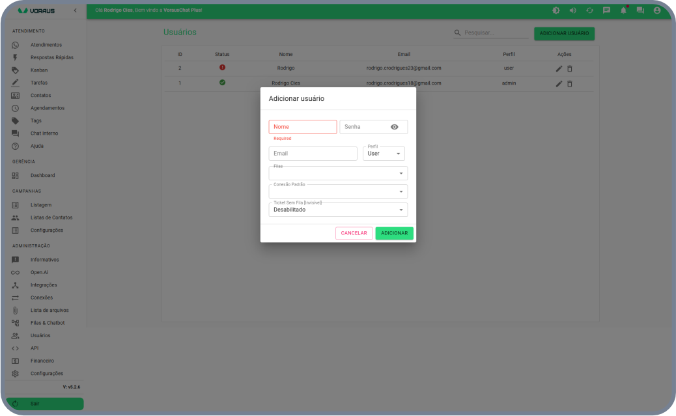The height and width of the screenshot is (416, 676).
Task: Click the Cancelar button
Action: (354, 233)
